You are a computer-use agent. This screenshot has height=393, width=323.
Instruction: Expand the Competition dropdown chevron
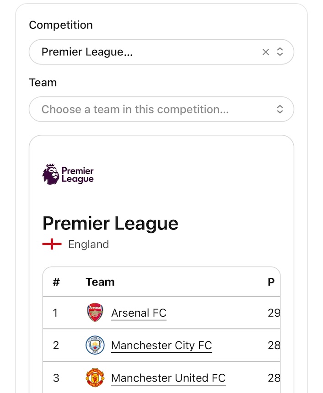pyautogui.click(x=280, y=52)
